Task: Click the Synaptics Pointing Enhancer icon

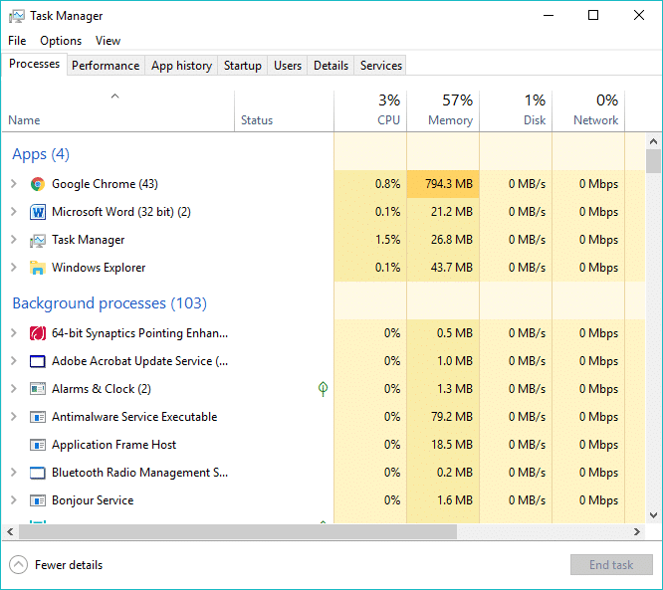Action: point(38,333)
